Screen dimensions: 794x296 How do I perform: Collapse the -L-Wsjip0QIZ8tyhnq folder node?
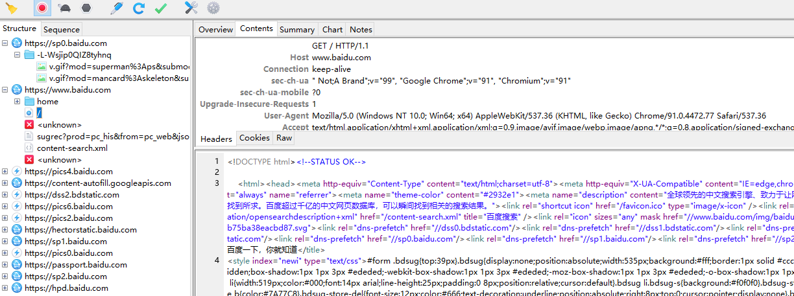(x=17, y=55)
